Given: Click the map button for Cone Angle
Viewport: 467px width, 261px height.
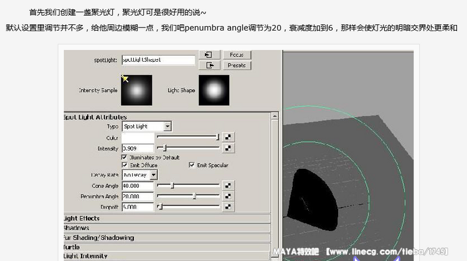Looking at the screenshot, I should pos(229,186).
